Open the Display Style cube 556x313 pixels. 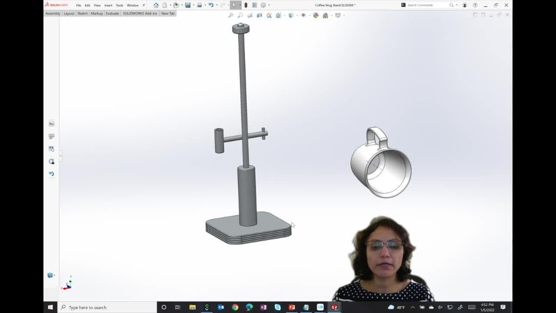click(291, 15)
